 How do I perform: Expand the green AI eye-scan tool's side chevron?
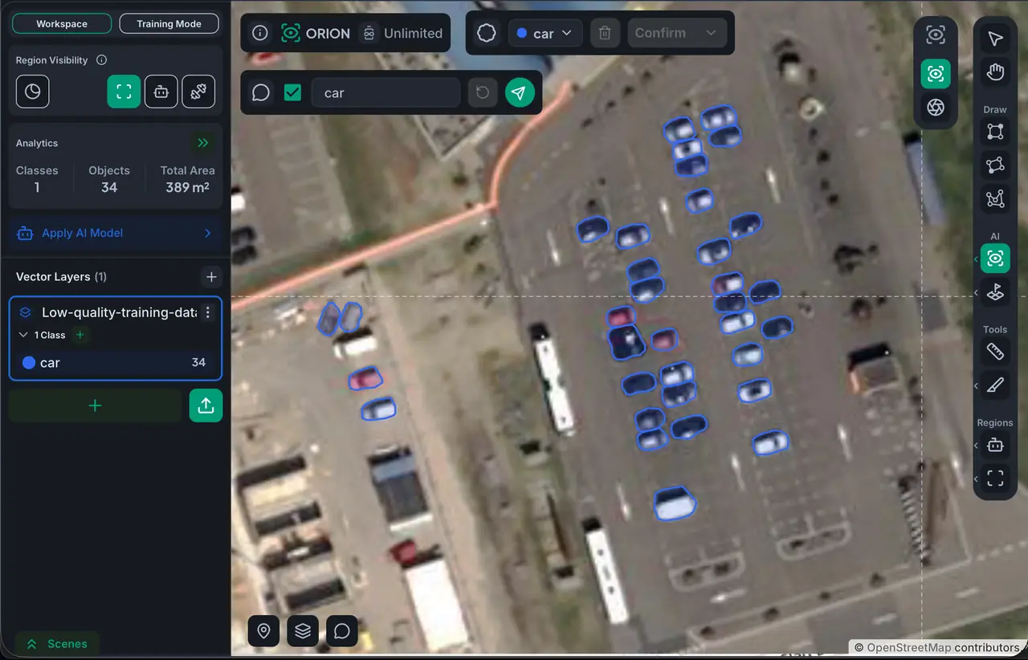(977, 259)
